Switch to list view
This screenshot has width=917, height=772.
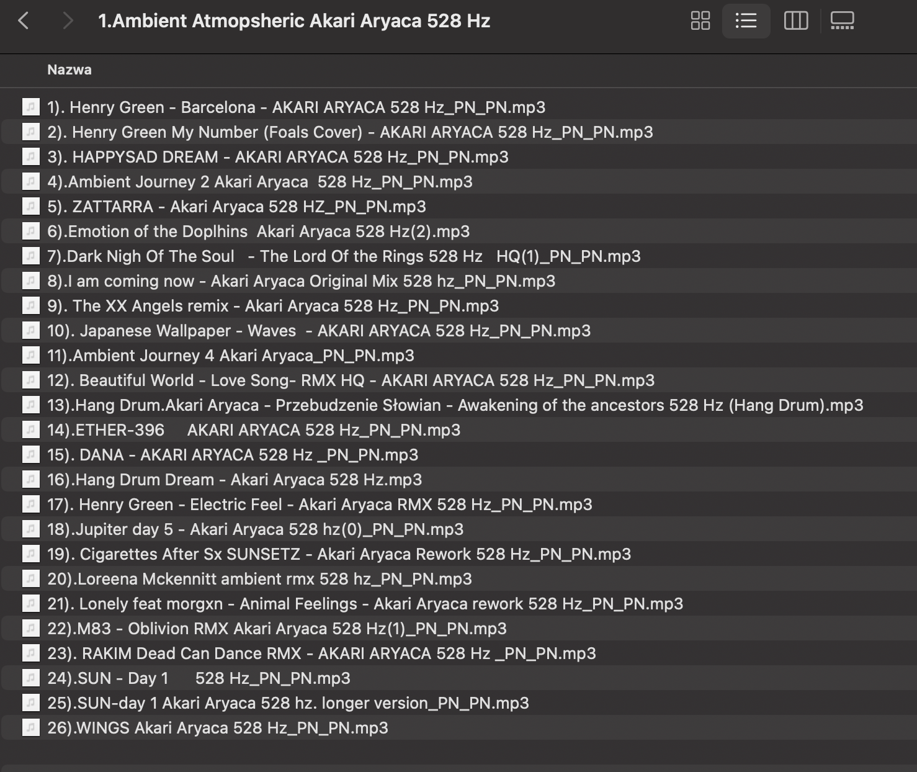pyautogui.click(x=746, y=21)
